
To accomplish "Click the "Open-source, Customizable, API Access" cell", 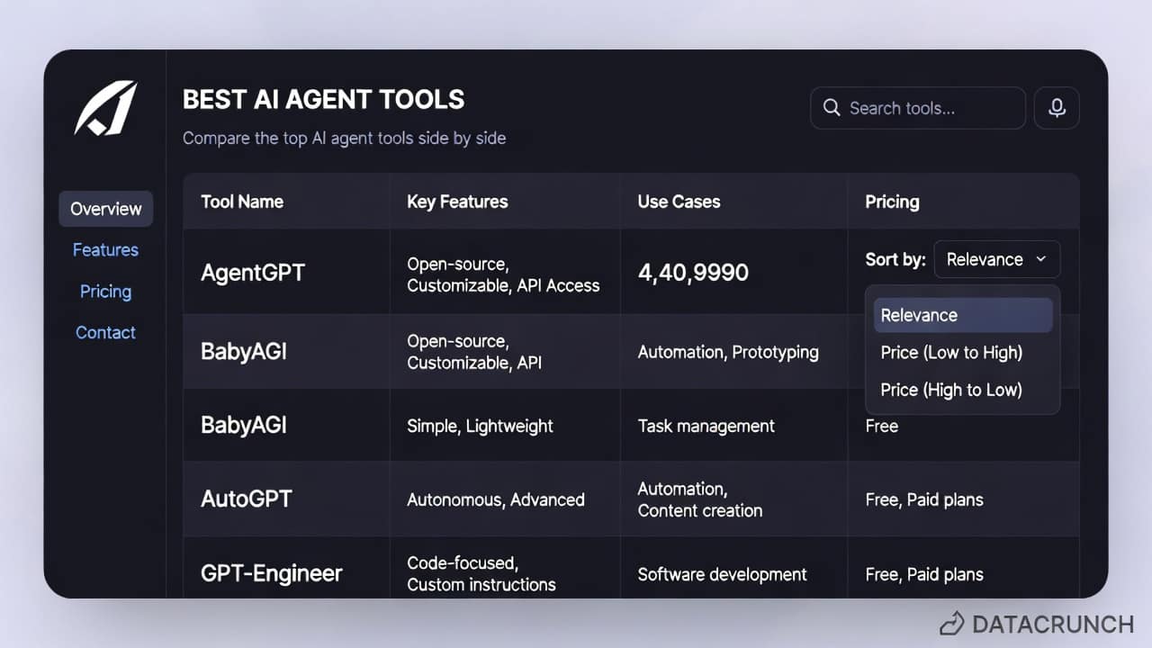I will point(503,274).
